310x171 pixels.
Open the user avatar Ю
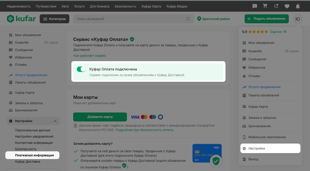click(x=297, y=19)
